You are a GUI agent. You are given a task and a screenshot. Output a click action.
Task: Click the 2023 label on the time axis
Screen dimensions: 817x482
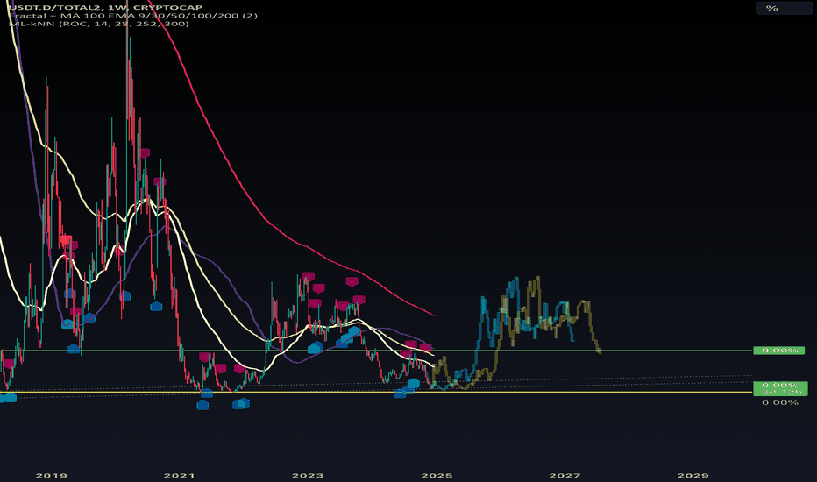pos(308,475)
